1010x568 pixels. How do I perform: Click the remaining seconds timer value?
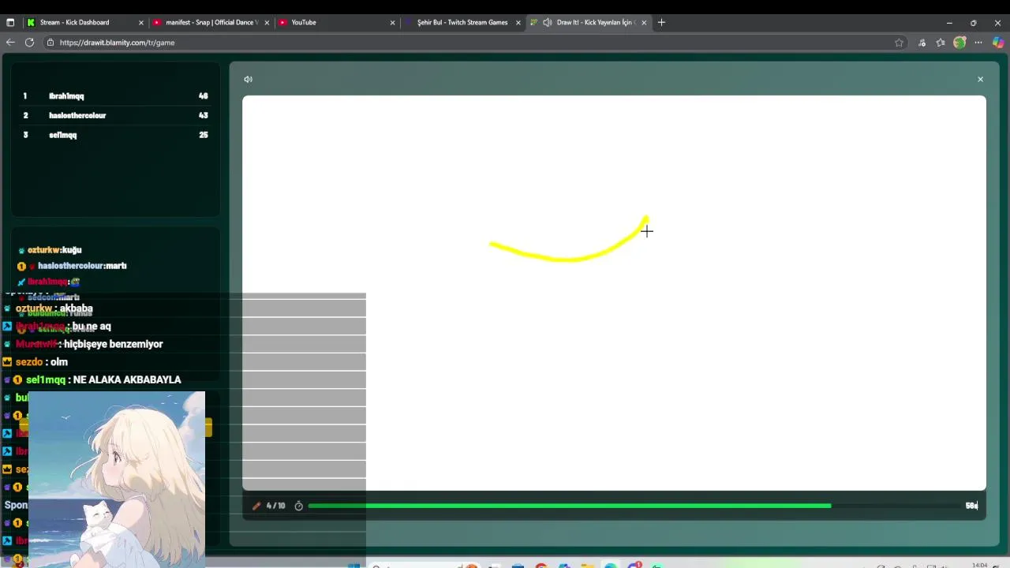(x=971, y=506)
